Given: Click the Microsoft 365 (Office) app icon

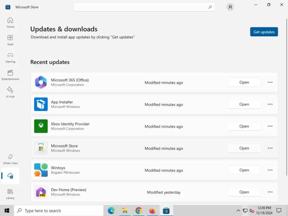Looking at the screenshot, I should [41, 82].
